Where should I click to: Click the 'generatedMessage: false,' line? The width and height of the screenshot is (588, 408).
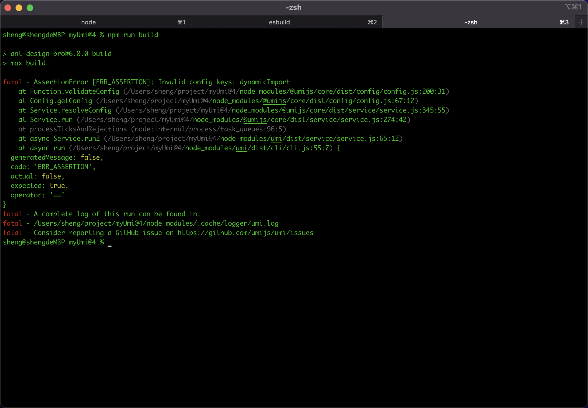[57, 157]
